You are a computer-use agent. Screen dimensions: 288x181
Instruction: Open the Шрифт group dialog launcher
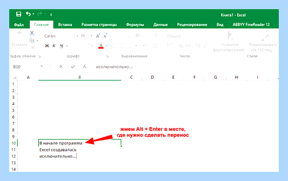(x=107, y=56)
